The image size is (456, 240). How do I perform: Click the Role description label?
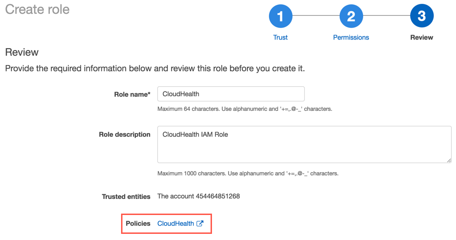pos(124,134)
